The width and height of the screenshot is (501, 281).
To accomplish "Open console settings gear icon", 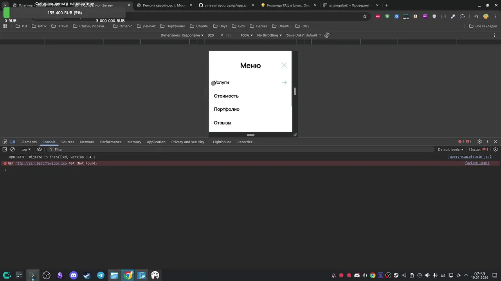I will [x=496, y=149].
